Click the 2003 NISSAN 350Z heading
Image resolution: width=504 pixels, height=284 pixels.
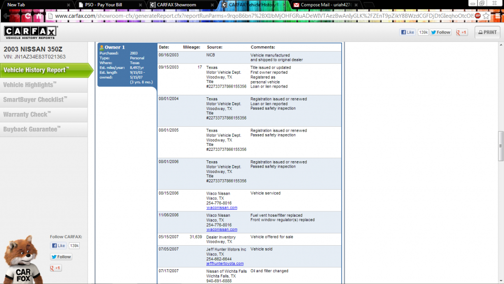click(33, 49)
